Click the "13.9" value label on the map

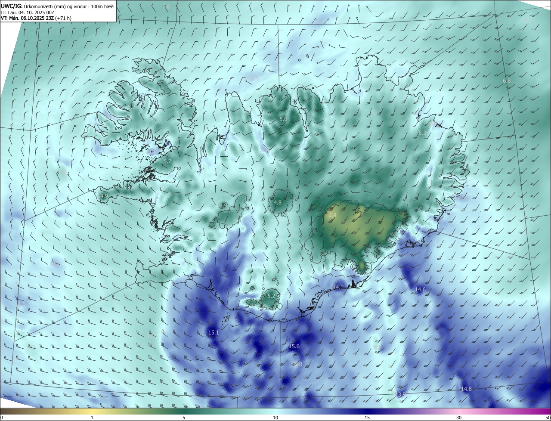400,394
